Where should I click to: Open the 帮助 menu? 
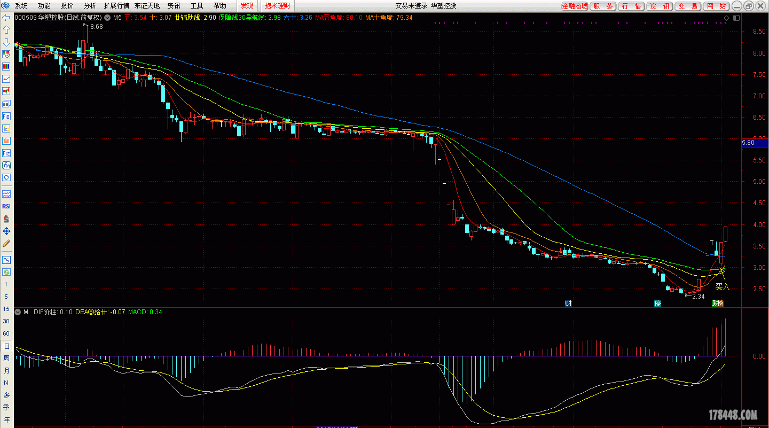tap(219, 6)
